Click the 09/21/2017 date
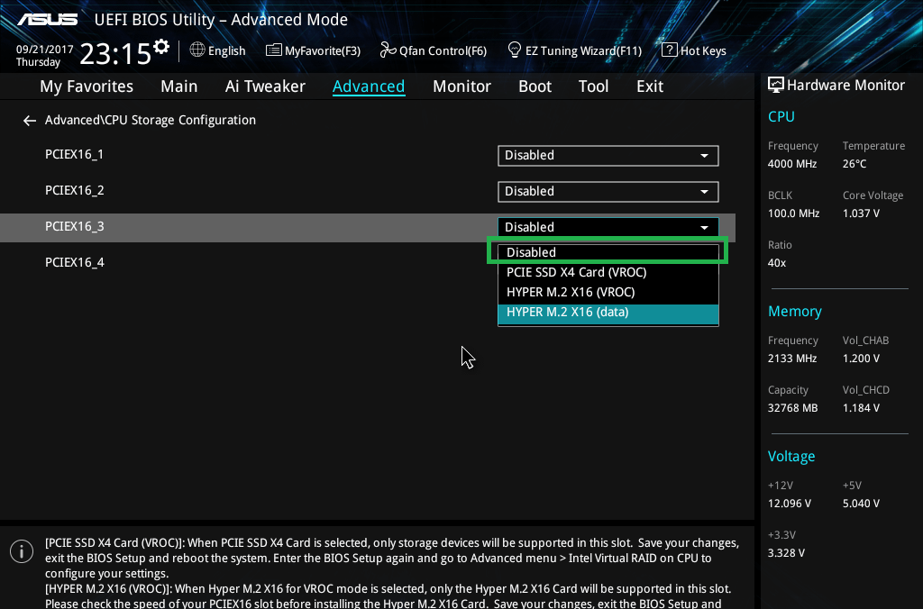The image size is (923, 609). (45, 50)
